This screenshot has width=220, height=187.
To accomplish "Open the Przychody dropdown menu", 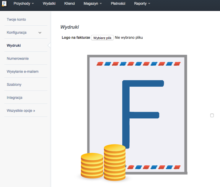I will pos(24,4).
